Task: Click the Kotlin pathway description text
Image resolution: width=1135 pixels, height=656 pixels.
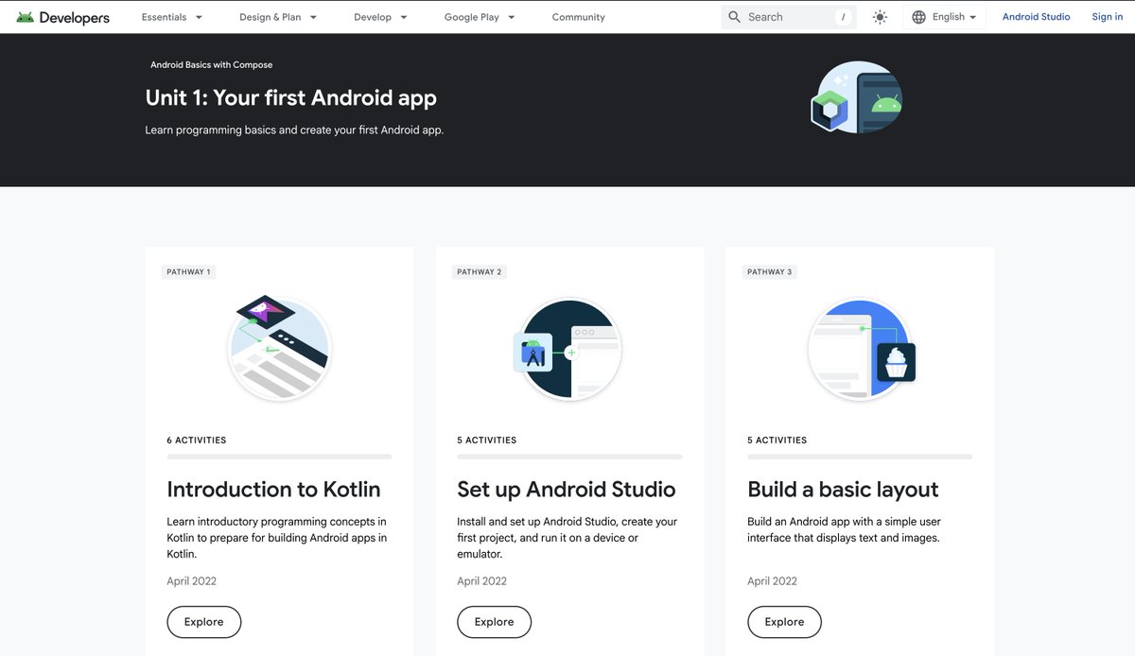Action: tap(277, 538)
